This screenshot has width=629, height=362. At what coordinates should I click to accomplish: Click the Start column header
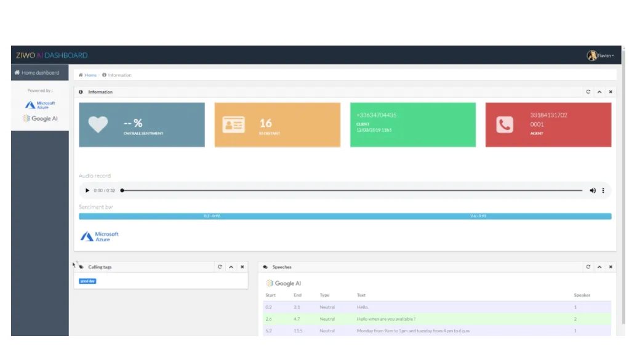point(270,295)
